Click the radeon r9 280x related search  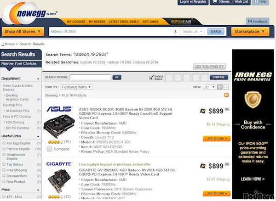click(93, 62)
